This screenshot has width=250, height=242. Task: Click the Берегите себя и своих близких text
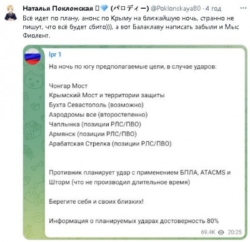(96, 202)
